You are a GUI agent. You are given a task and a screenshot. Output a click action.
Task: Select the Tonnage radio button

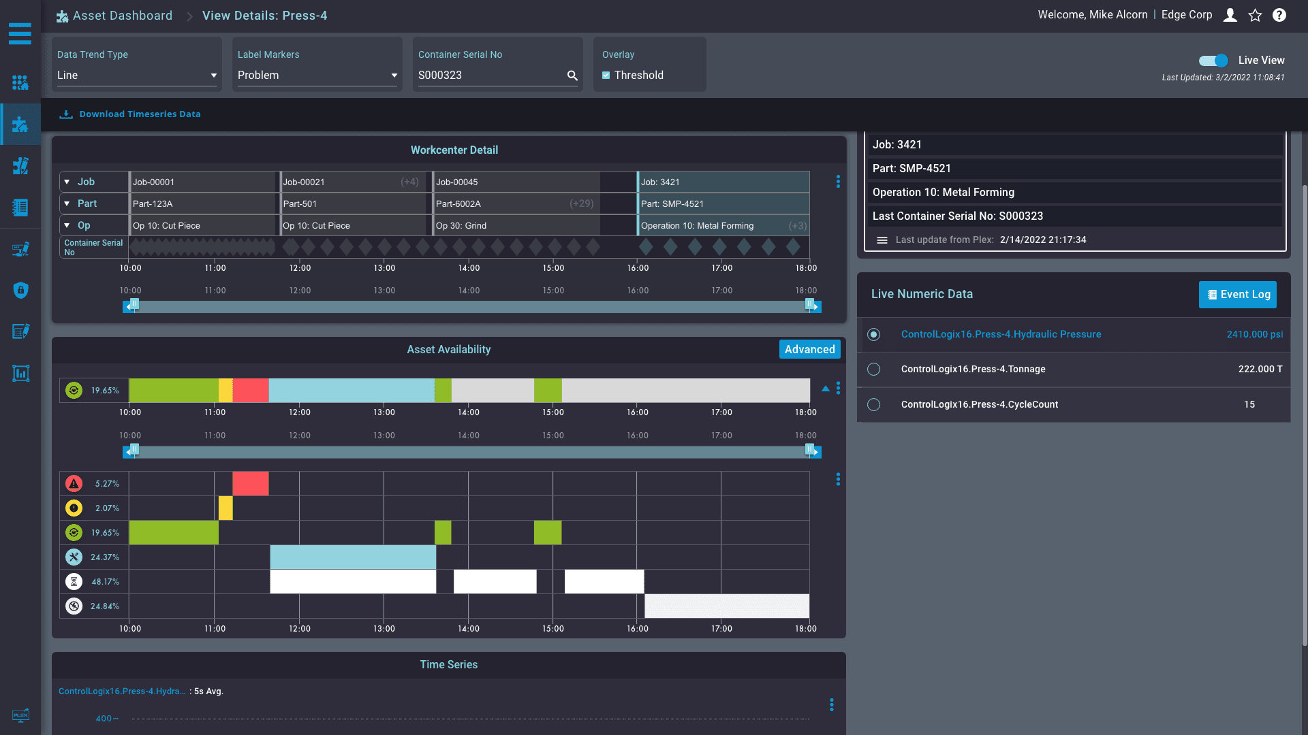[x=874, y=369]
